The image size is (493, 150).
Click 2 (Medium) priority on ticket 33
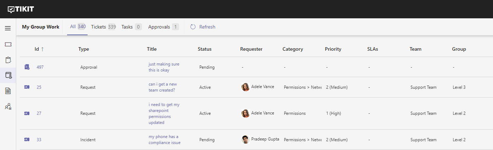point(337,140)
